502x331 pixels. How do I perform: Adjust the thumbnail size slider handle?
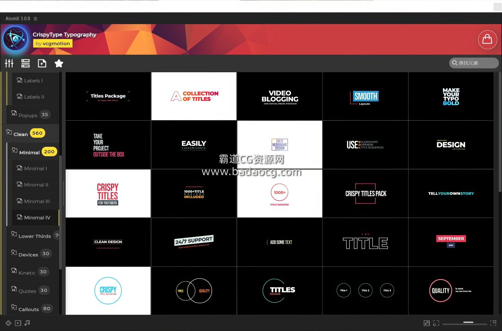click(468, 322)
